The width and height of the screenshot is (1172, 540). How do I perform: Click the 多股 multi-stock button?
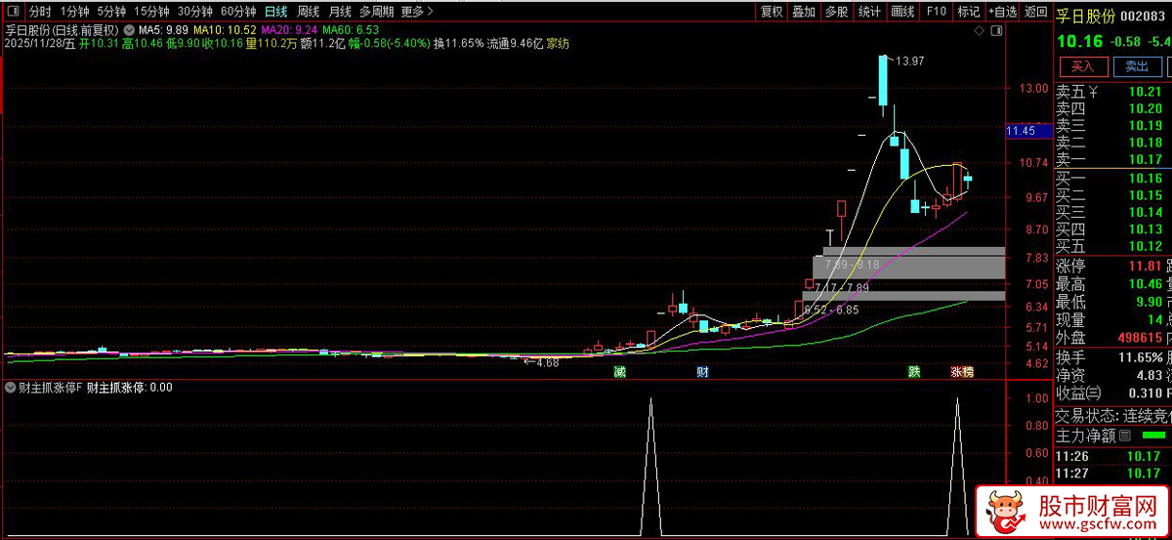[836, 12]
